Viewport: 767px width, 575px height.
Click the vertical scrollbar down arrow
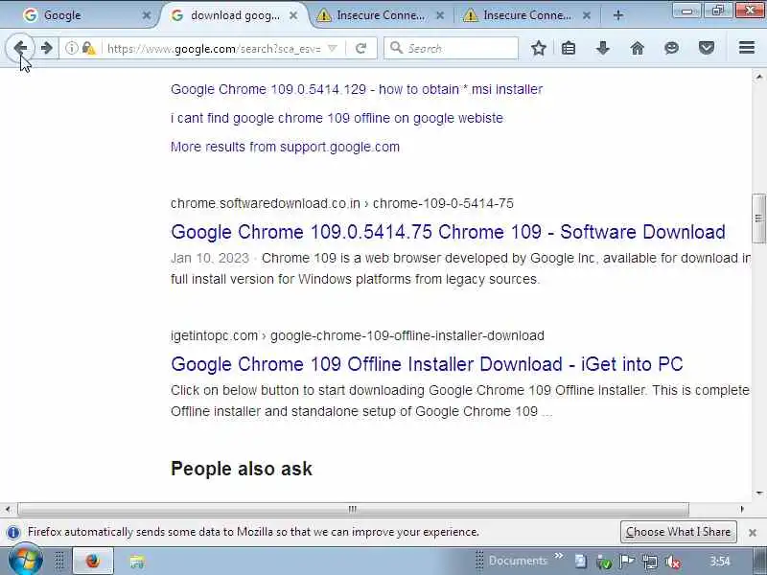(x=758, y=493)
